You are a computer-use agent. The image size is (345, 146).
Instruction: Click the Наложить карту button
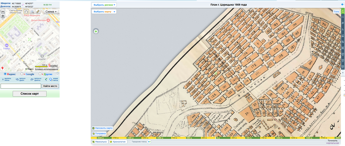102,128
